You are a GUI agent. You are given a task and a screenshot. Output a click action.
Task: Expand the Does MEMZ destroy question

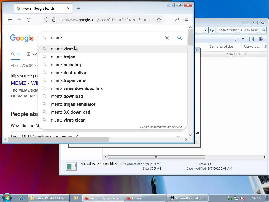point(179,137)
